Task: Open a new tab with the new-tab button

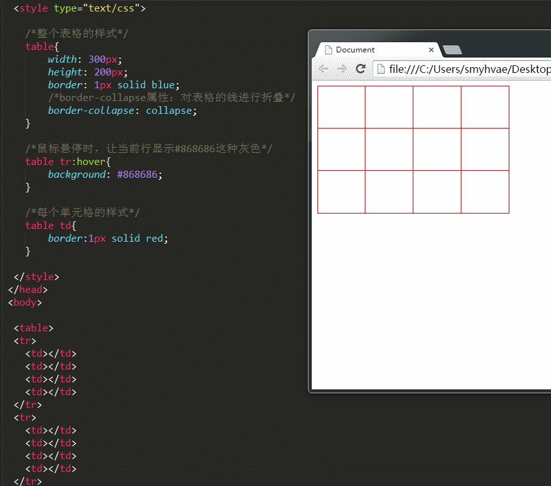Action: coord(452,51)
